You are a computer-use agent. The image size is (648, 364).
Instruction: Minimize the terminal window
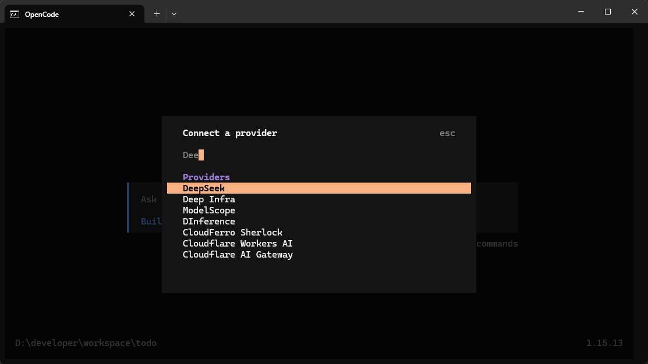point(581,12)
